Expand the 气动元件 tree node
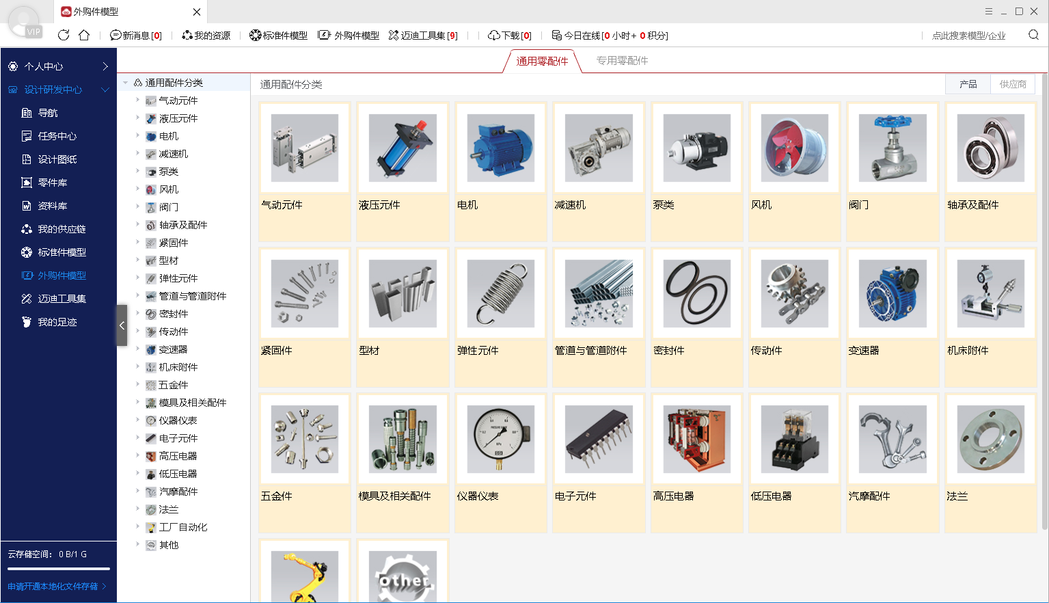1049x603 pixels. (137, 100)
